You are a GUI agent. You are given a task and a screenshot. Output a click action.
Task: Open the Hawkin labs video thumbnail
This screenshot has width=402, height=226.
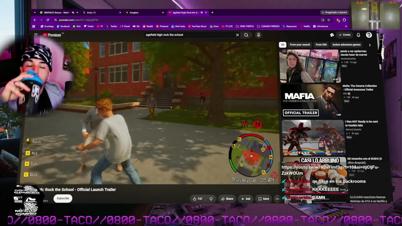point(313,137)
